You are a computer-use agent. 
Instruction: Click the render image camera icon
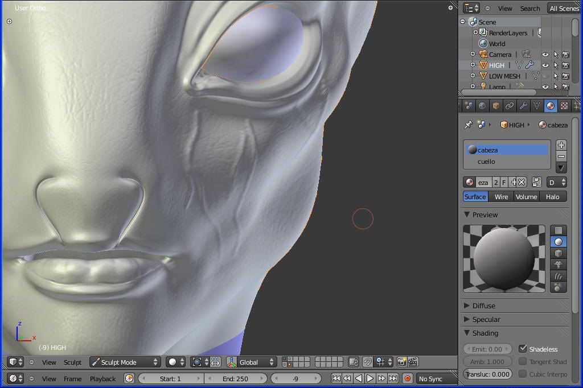pyautogui.click(x=401, y=362)
